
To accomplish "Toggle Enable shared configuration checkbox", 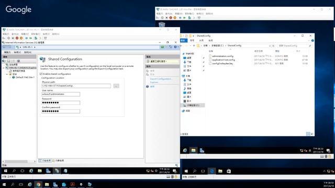I will (x=41, y=74).
